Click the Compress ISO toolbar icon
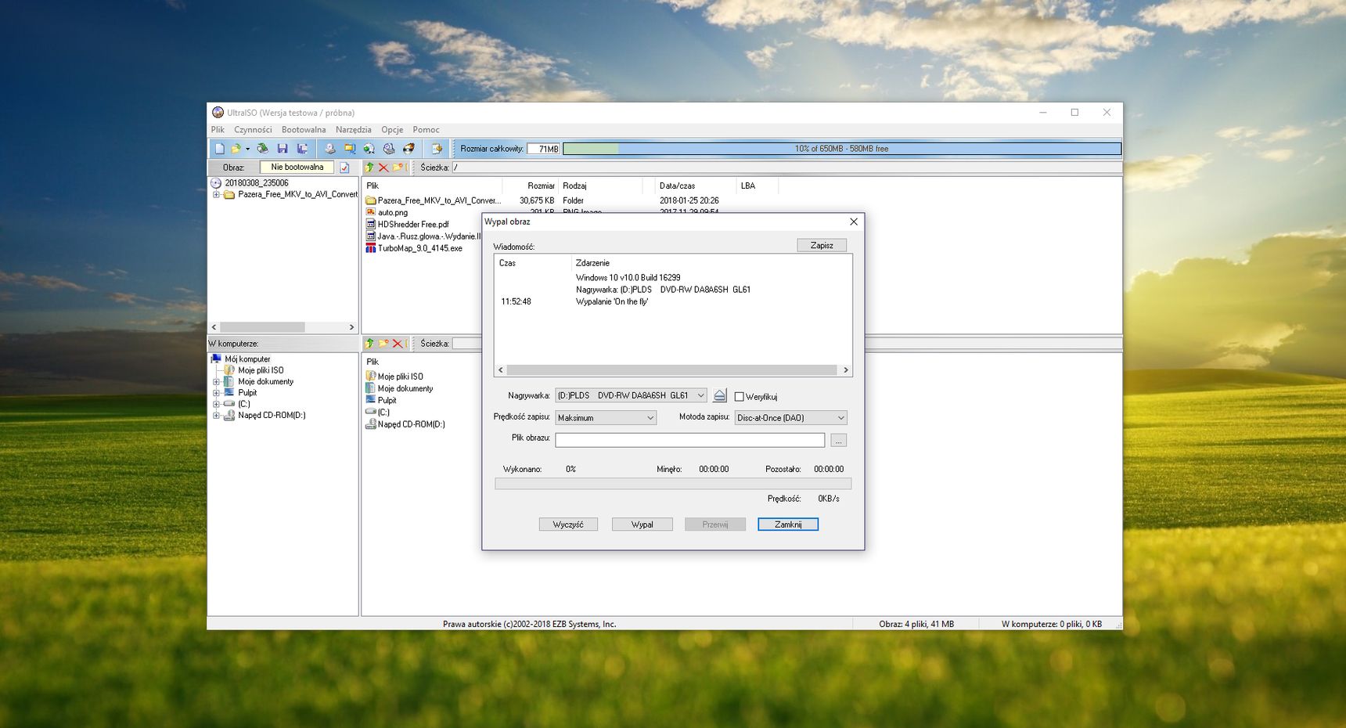Image resolution: width=1346 pixels, height=728 pixels. 350,149
